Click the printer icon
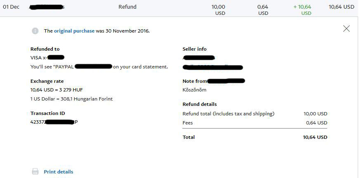Screen dimensions: 361x178 (x=35, y=171)
